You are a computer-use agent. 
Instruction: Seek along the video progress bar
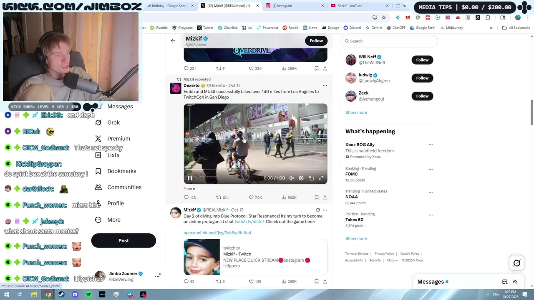[x=255, y=170]
